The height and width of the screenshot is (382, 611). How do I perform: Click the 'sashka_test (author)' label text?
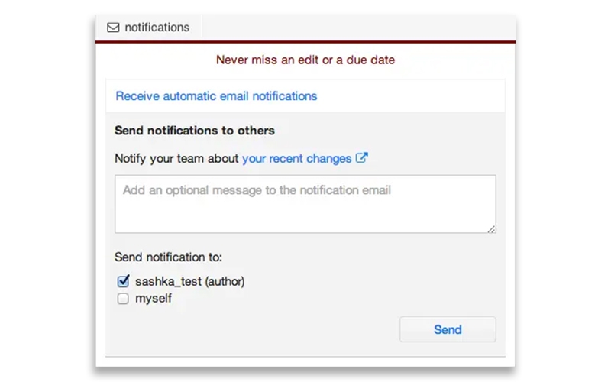click(x=189, y=281)
